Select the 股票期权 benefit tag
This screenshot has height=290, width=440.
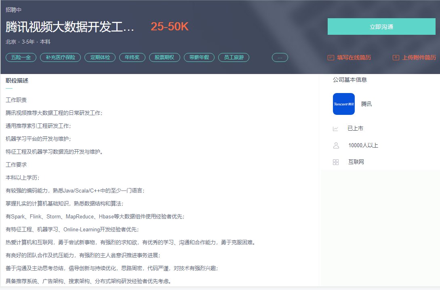(x=164, y=57)
